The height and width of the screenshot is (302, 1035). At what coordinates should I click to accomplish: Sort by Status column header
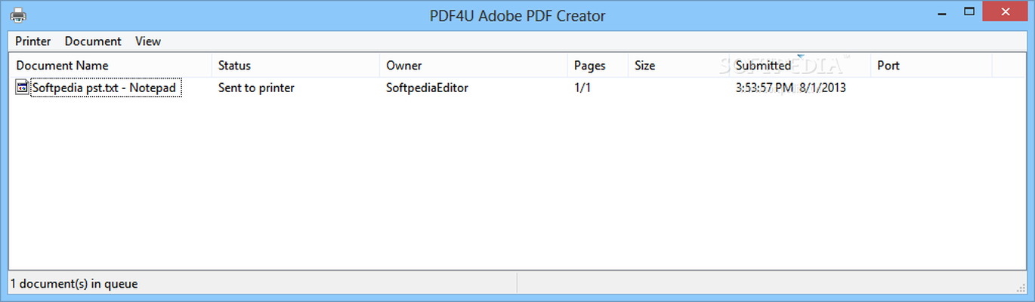coord(295,66)
